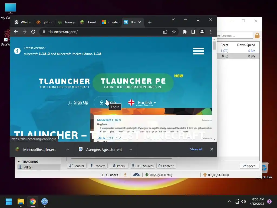Open the General tab in qBittorrent
The image size is (277, 208).
pos(77,166)
